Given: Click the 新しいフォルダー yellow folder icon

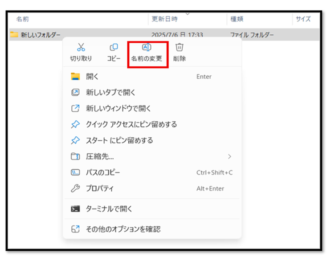Looking at the screenshot, I should (x=14, y=34).
